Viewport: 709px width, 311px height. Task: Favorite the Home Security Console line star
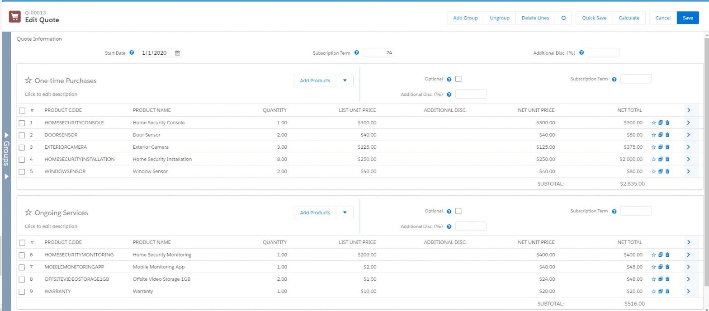point(653,123)
